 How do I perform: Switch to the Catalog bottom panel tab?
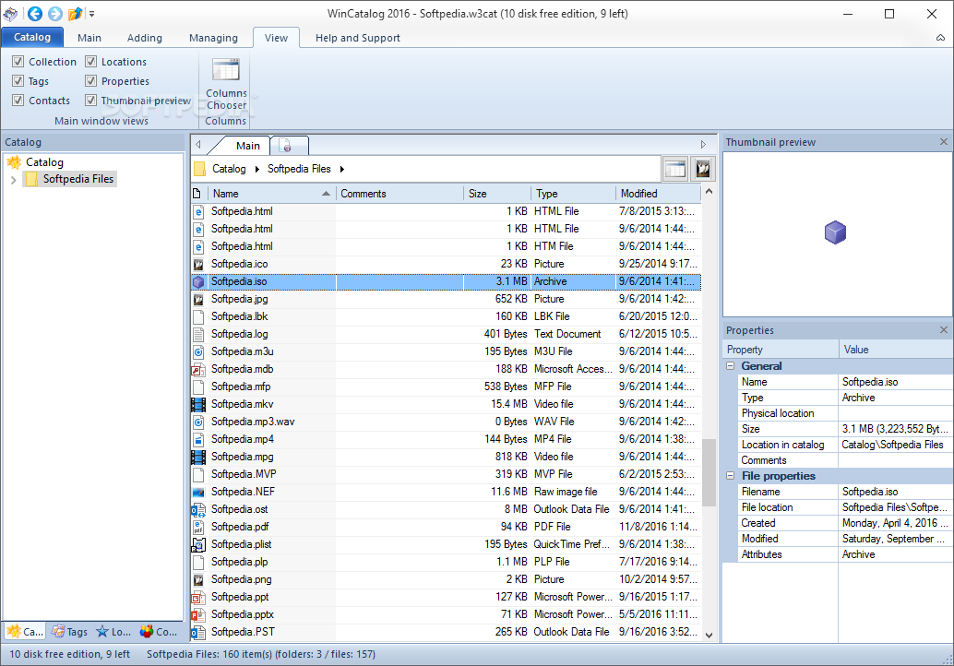tap(25, 632)
